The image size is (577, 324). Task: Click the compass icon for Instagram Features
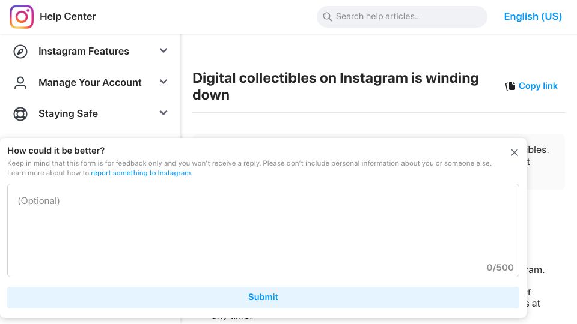[20, 52]
